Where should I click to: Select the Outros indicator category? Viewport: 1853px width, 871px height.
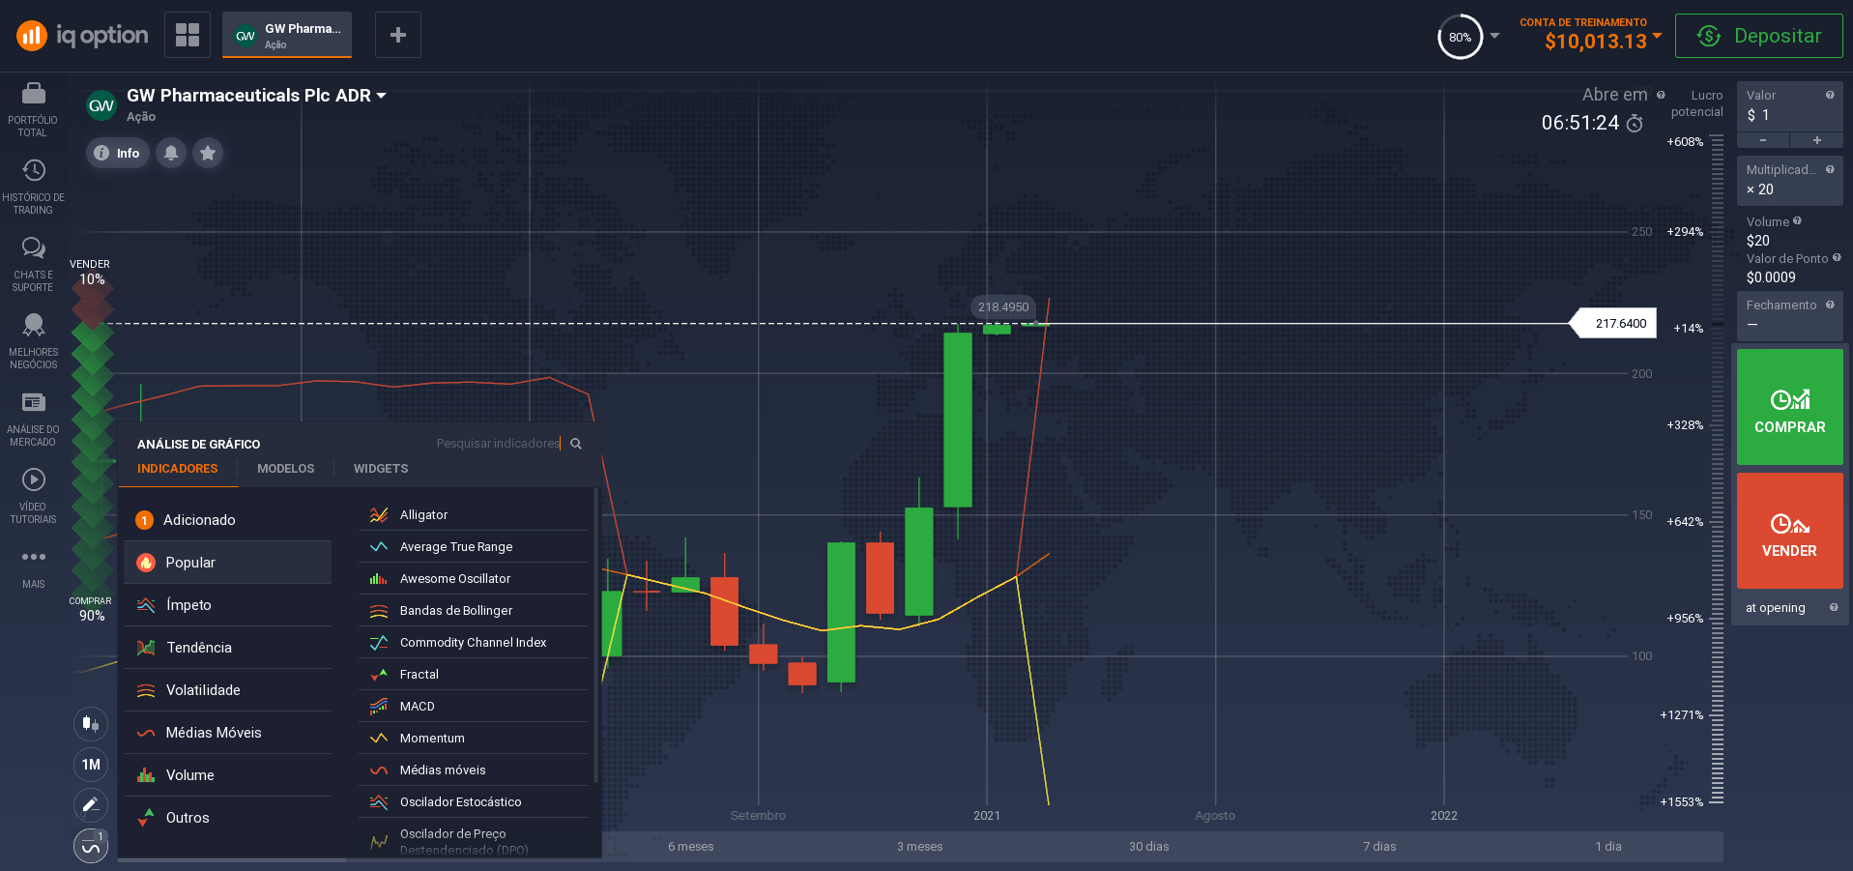tap(228, 818)
